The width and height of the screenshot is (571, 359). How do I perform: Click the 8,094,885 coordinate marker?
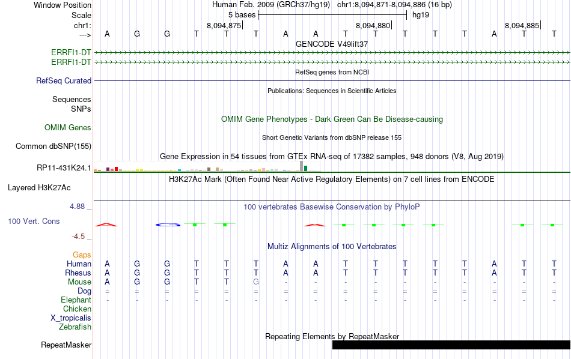(x=522, y=25)
